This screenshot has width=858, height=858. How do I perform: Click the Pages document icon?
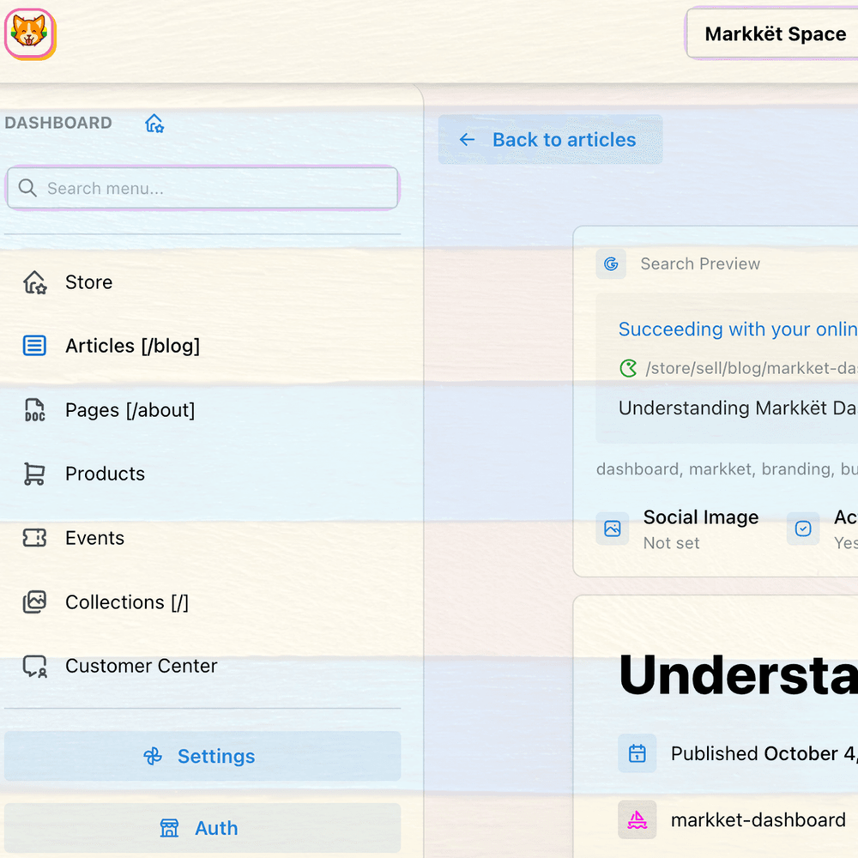click(x=34, y=410)
